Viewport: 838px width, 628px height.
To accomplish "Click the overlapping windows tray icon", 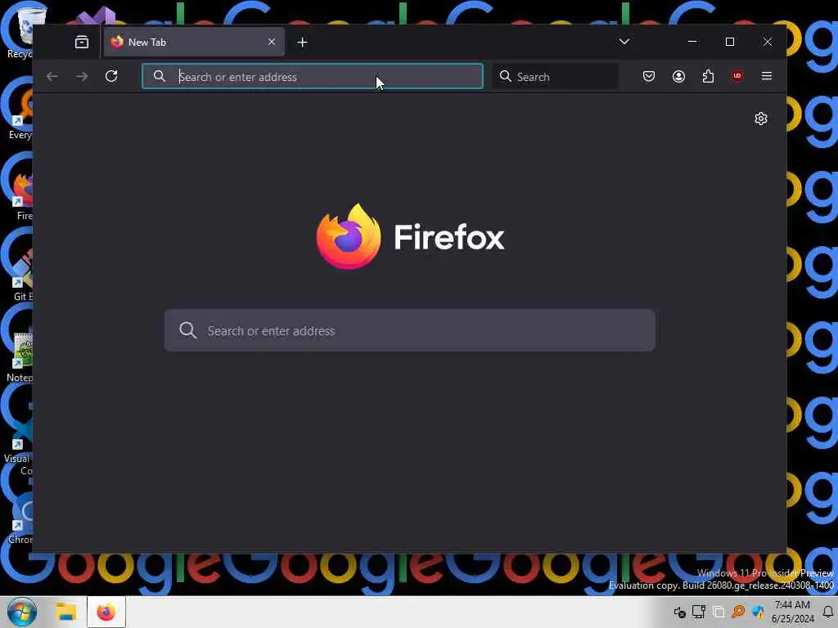I will [x=719, y=612].
